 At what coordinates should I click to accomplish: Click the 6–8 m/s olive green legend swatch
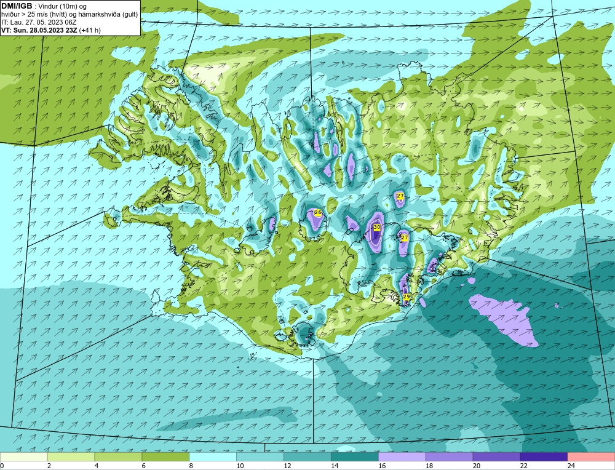(165, 456)
